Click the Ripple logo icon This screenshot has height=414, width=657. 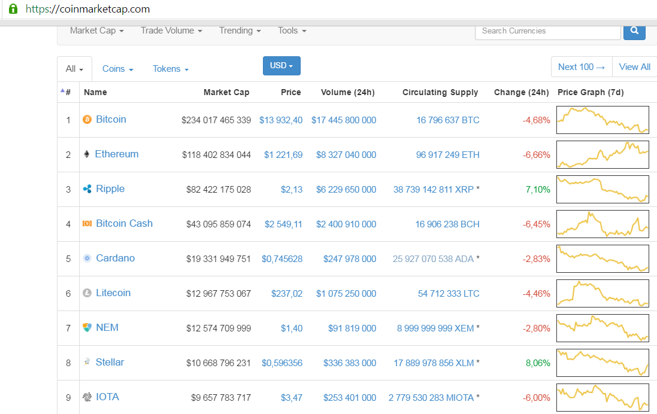click(87, 189)
